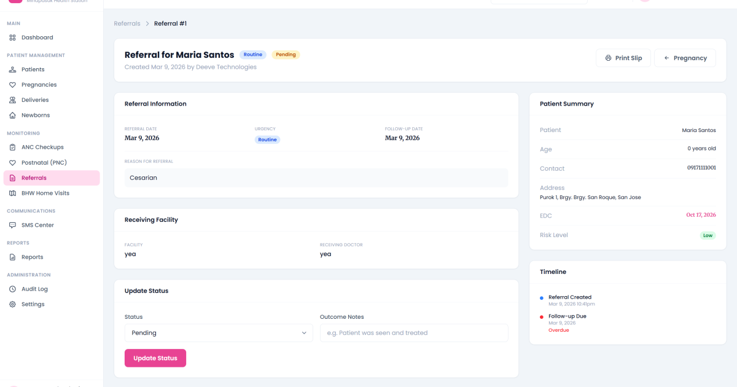Image resolution: width=737 pixels, height=387 pixels.
Task: Click the Pregnancy back button
Action: 685,58
